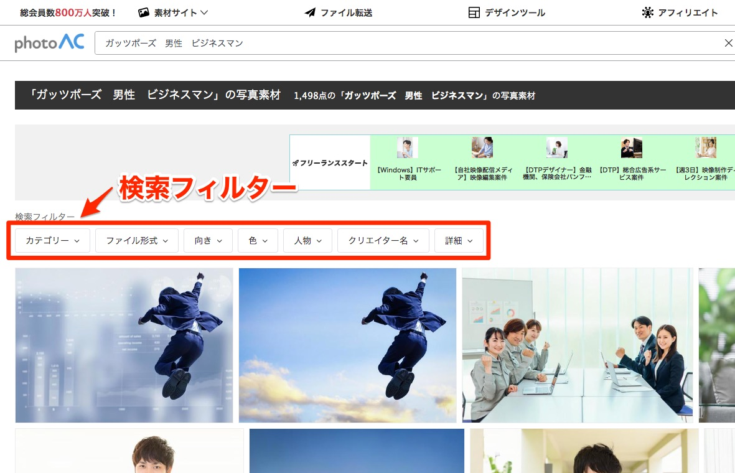This screenshot has width=735, height=473.
Task: Expand the クリエイター名 creator filter
Action: [x=383, y=240]
